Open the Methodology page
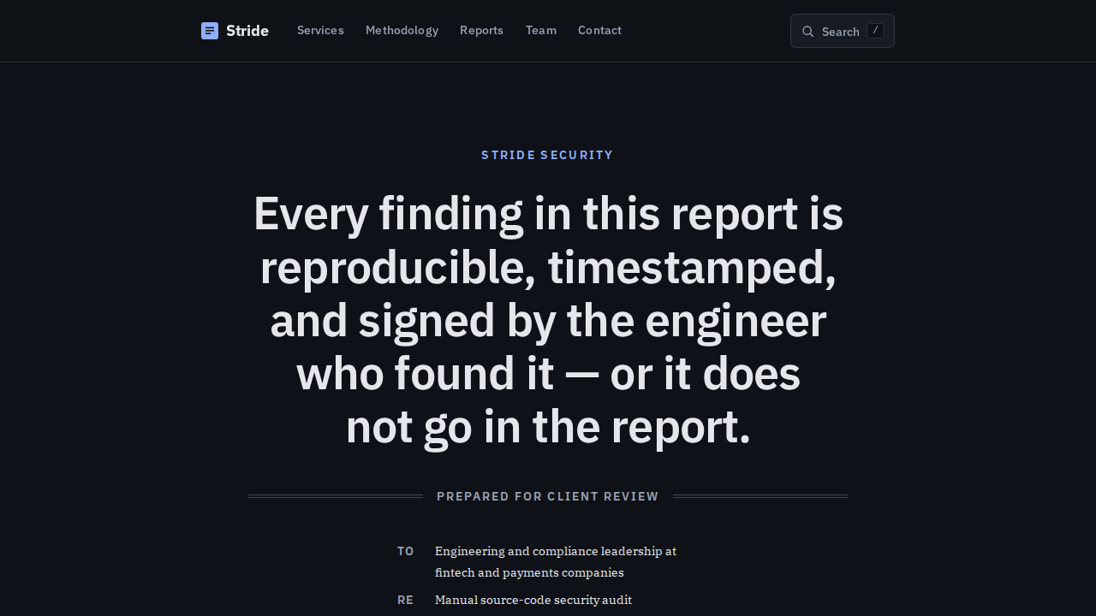This screenshot has width=1096, height=616. coord(402,31)
